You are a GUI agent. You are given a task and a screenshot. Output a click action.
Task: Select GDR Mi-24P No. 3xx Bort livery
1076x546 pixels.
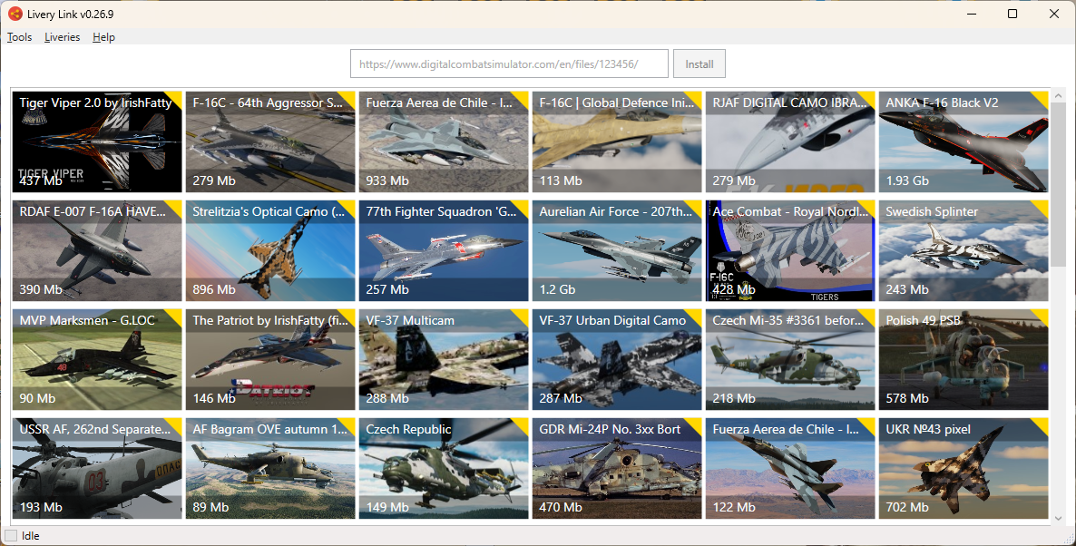[x=617, y=469]
